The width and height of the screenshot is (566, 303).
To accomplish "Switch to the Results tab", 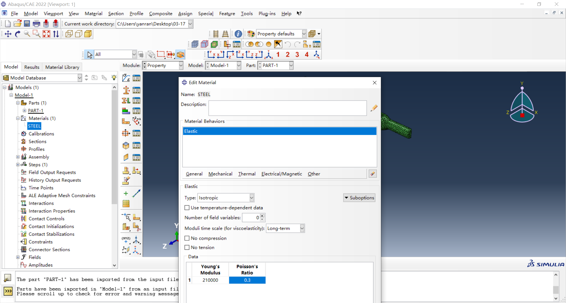I will [32, 67].
